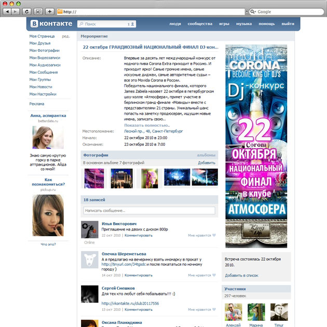This screenshot has height=327, width=327.
Task: Click Добавить в список link
Action: (241, 276)
